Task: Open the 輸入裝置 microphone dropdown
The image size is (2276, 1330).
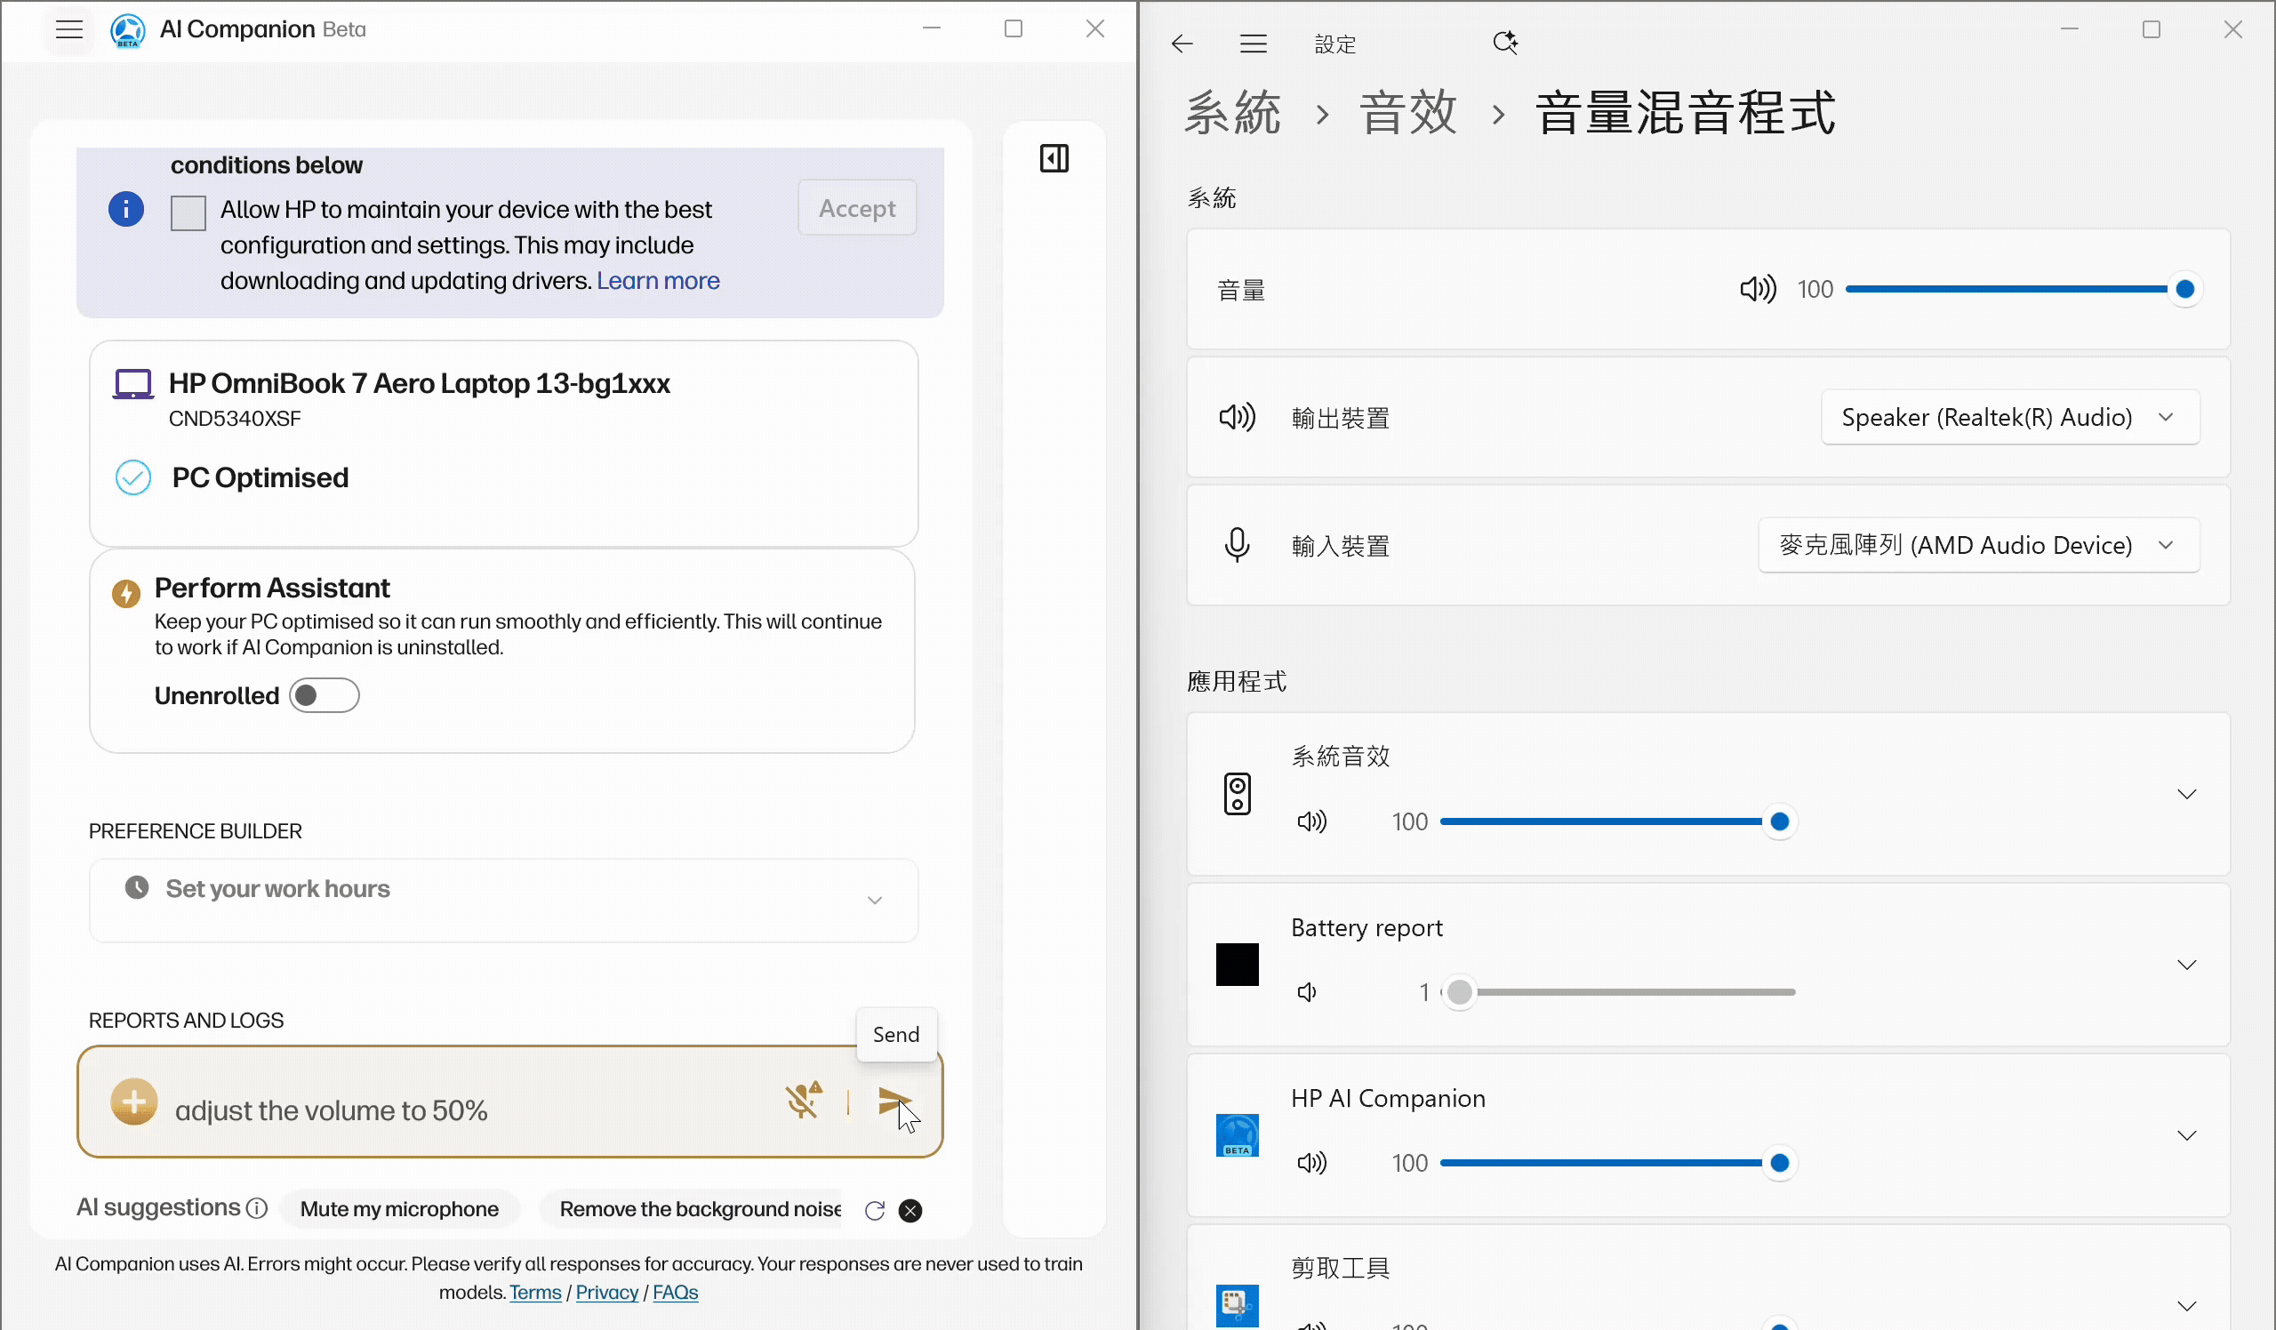Action: pos(1978,545)
